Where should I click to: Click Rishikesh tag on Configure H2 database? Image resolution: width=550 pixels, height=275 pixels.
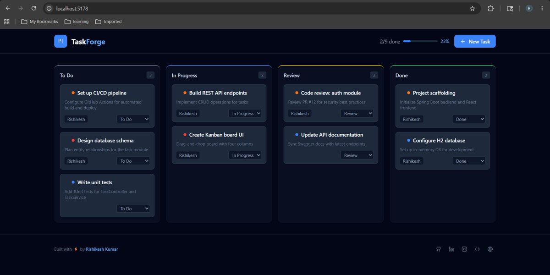[412, 161]
